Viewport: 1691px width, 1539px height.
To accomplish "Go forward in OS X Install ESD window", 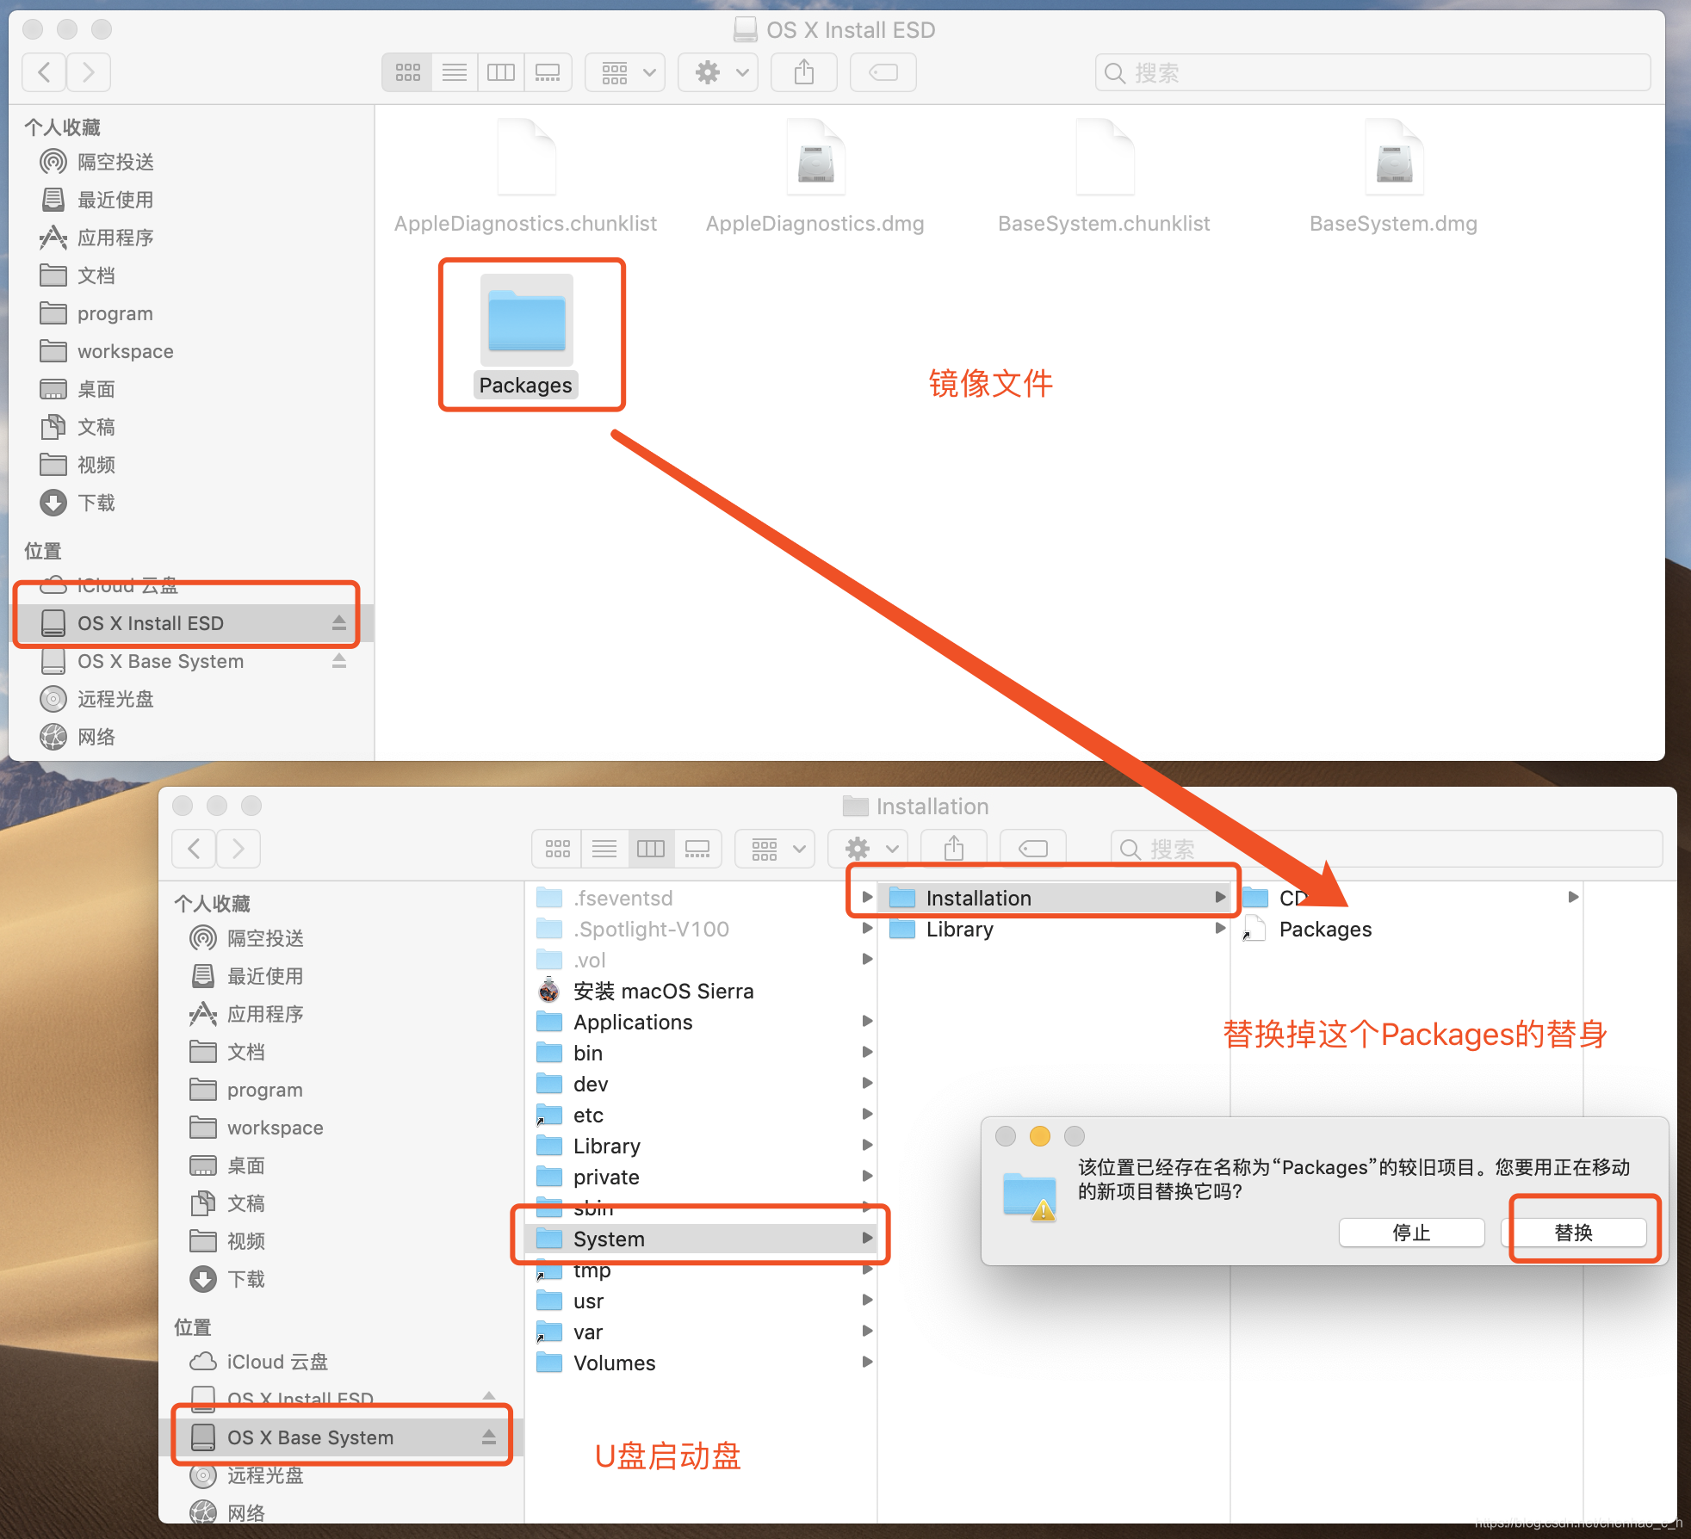I will [x=88, y=72].
